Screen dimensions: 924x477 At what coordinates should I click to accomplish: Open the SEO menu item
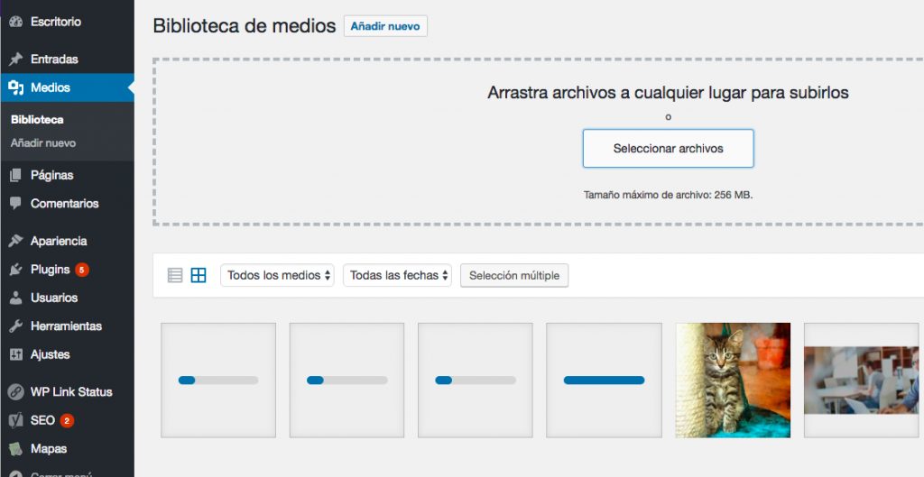point(67,420)
